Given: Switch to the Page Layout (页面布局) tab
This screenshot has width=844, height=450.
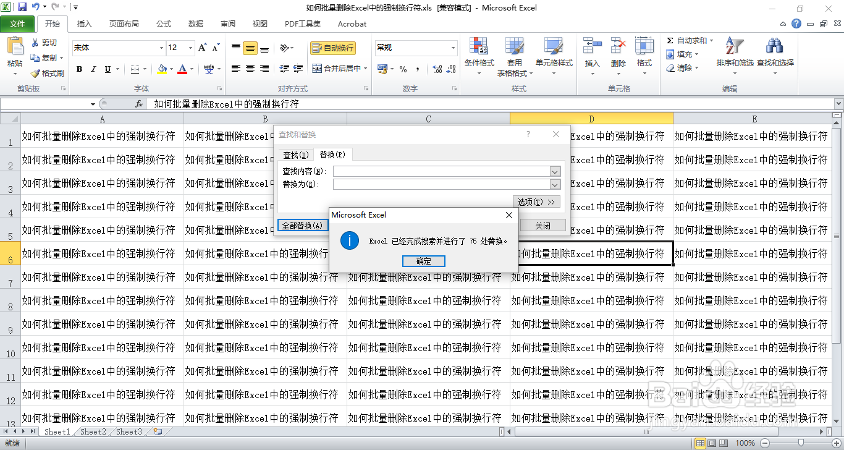Looking at the screenshot, I should pos(124,24).
